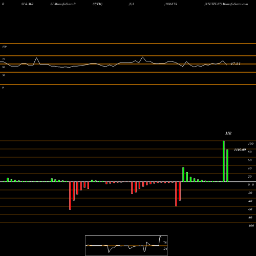Click the 78 label in mini chart
This screenshot has width=256, height=256.
165,243
